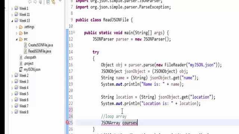Click the Week 4 project folder icon
The image size is (239, 134).
coord(16,87)
